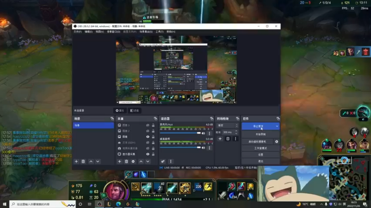Show the hidden 图像 3 source
The image size is (371, 208).
147,125
